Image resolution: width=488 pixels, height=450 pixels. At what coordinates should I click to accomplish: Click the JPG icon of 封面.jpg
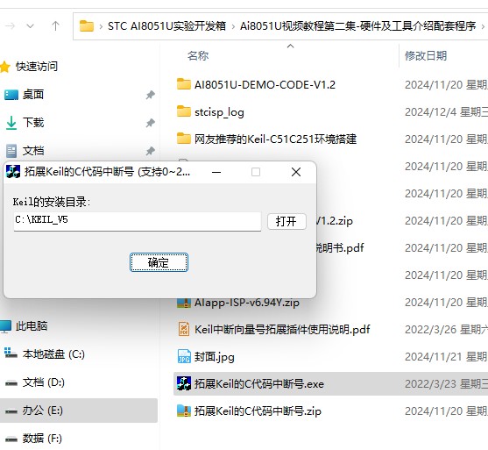(184, 356)
